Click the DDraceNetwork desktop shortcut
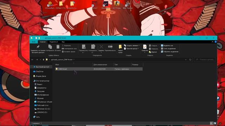Screen dimensions: 225x126 50,5
